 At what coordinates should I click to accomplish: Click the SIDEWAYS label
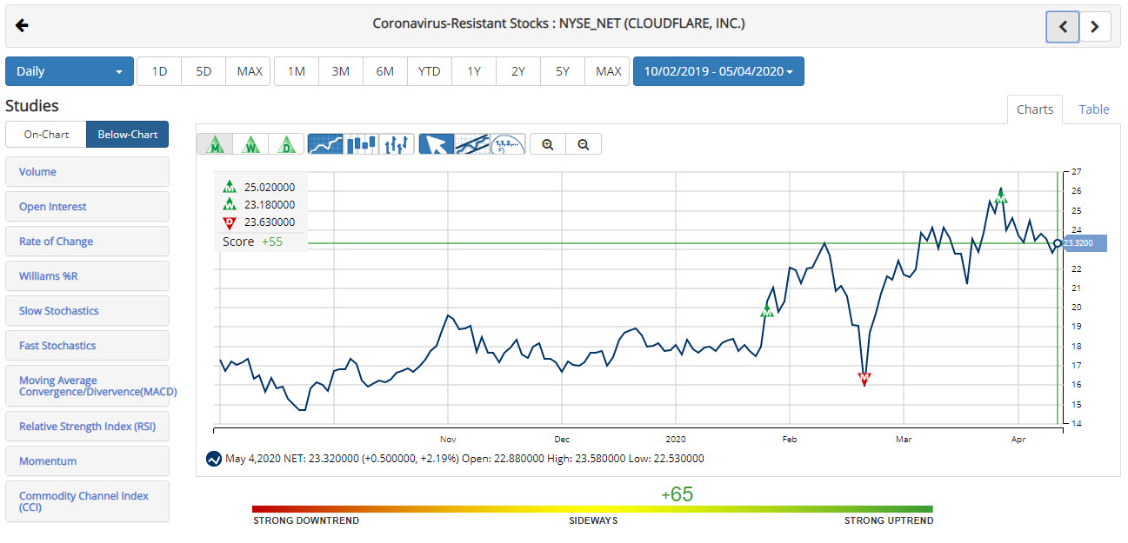click(593, 521)
